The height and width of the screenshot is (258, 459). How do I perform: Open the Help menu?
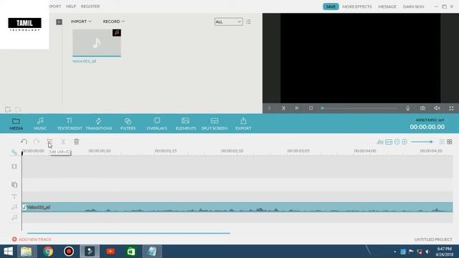click(x=71, y=6)
